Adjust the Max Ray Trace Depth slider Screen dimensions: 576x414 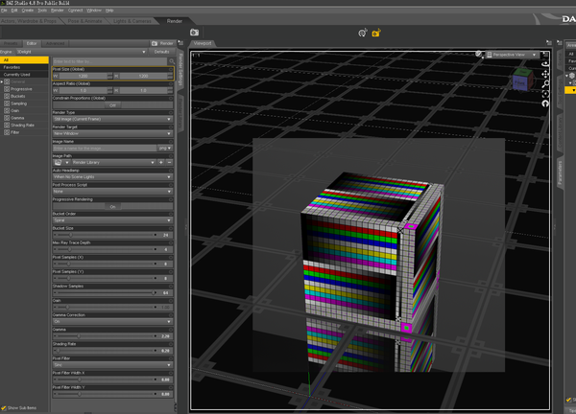click(x=107, y=249)
